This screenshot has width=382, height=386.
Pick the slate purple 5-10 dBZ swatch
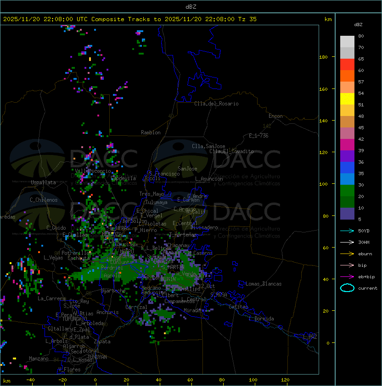click(x=347, y=214)
